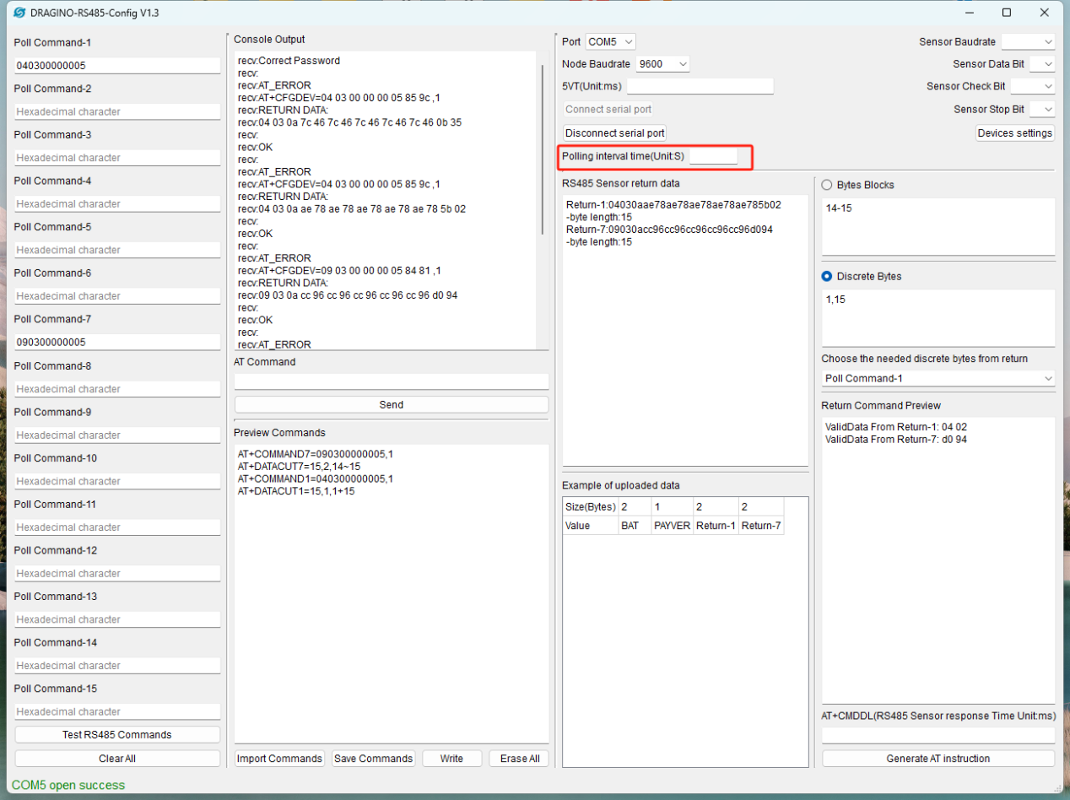Focus the Poll Command-13 input field
Image resolution: width=1070 pixels, height=800 pixels.
point(117,619)
